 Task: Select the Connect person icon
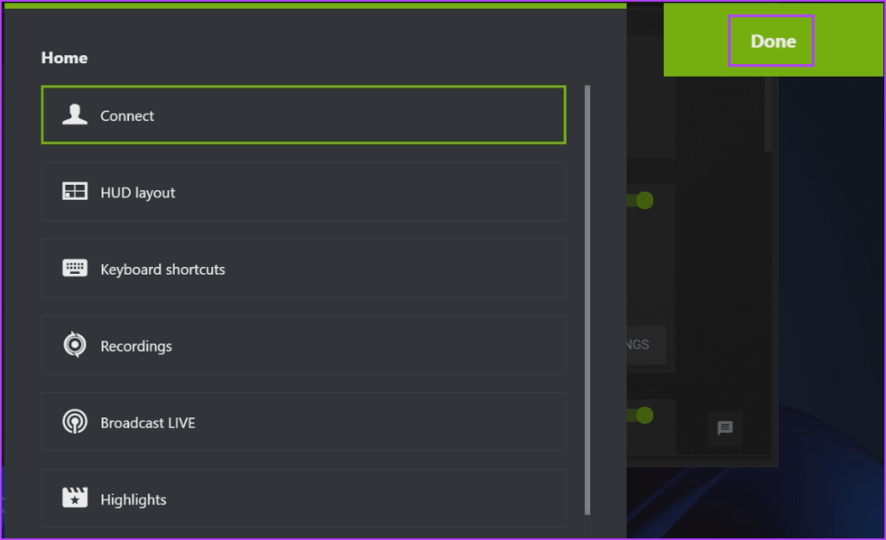pos(75,114)
